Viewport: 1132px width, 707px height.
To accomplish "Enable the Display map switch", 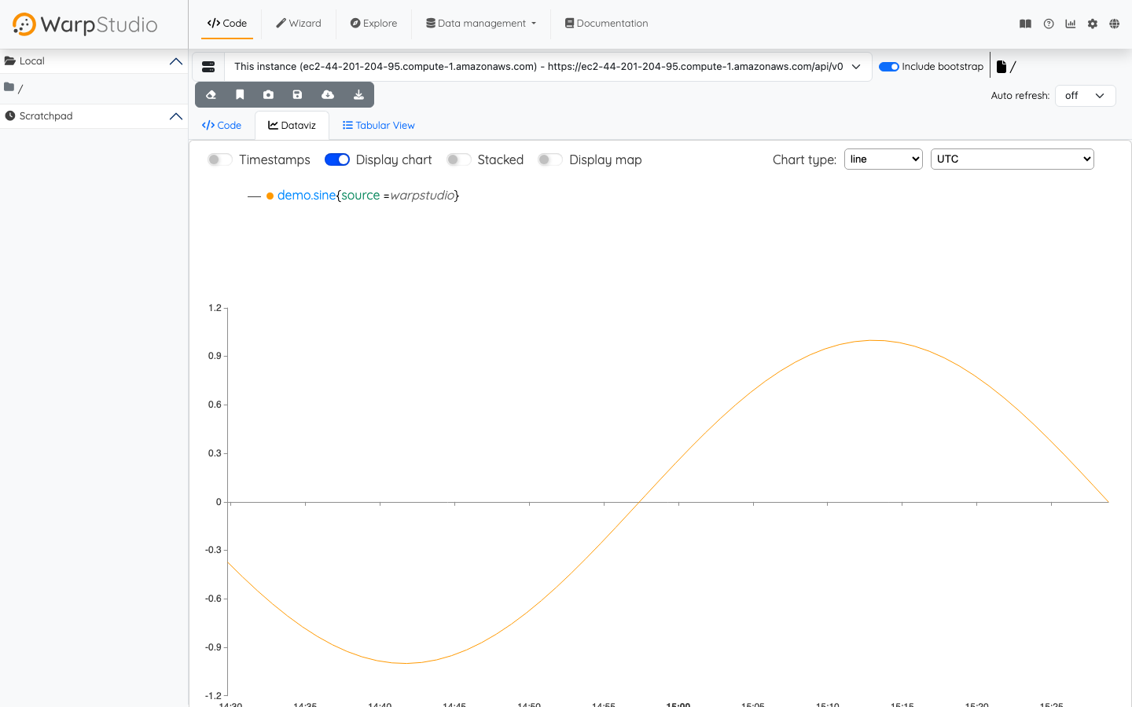I will 550,159.
